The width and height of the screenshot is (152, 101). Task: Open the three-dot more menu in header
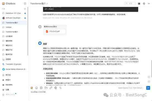point(149,4)
